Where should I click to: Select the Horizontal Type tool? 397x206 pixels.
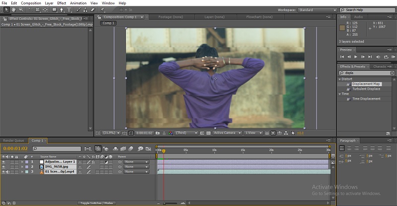pyautogui.click(x=69, y=10)
